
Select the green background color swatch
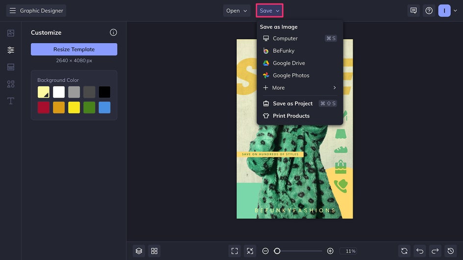(89, 107)
